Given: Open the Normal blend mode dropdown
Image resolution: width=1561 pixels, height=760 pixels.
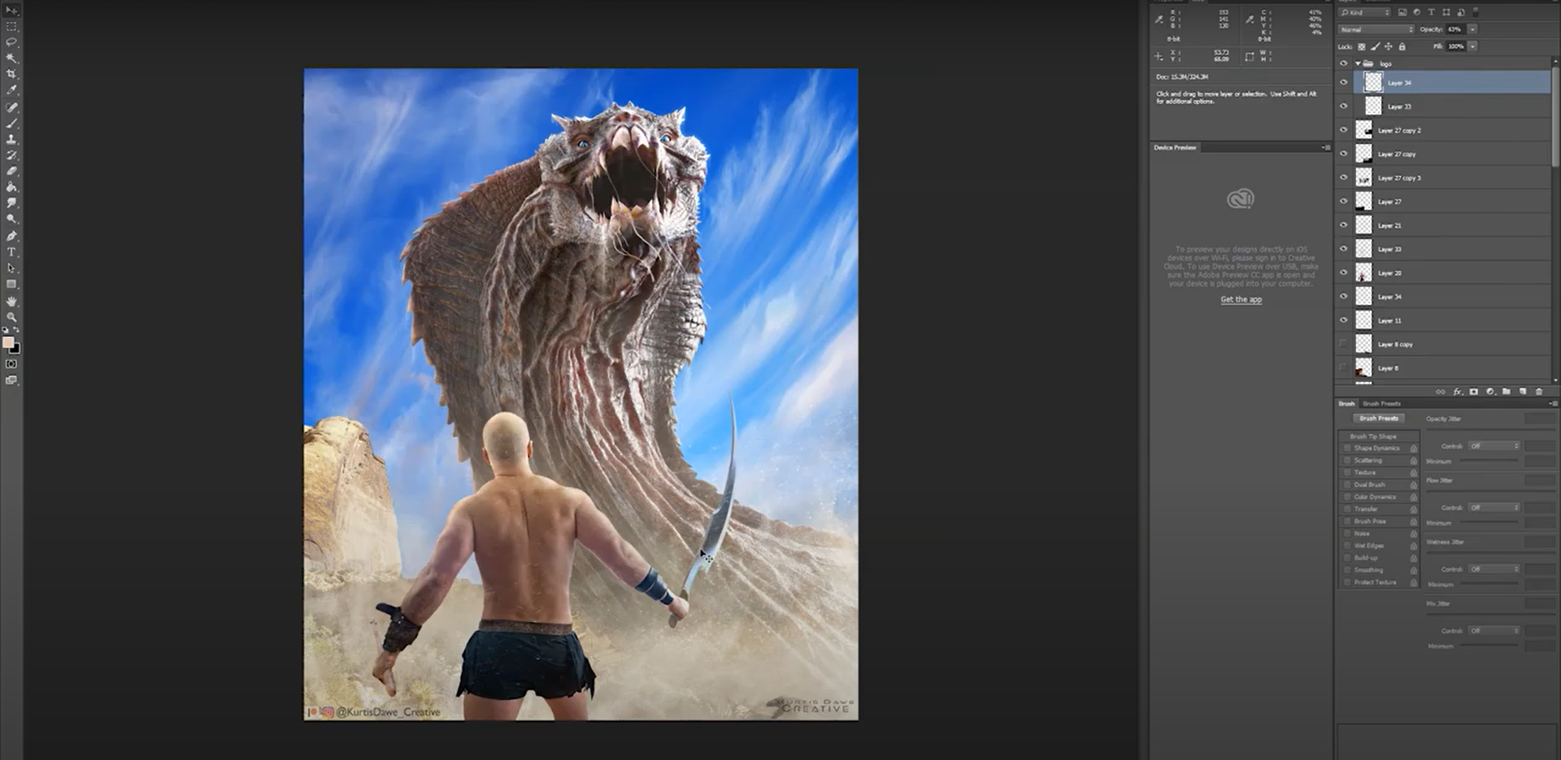Looking at the screenshot, I should click(1376, 29).
